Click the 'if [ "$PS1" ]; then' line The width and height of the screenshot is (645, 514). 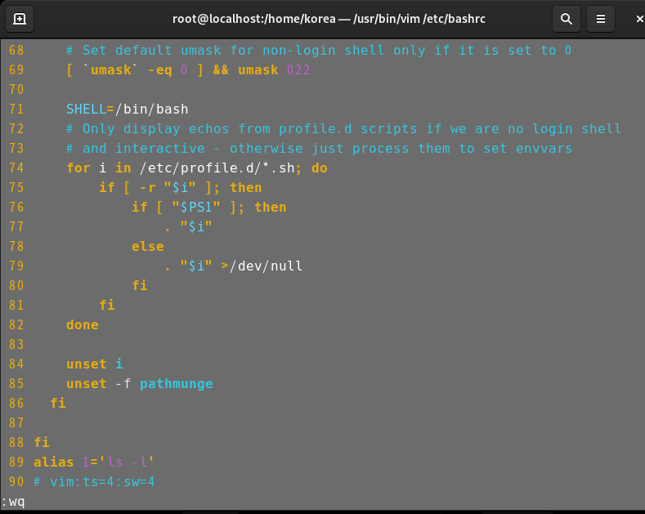pos(209,208)
